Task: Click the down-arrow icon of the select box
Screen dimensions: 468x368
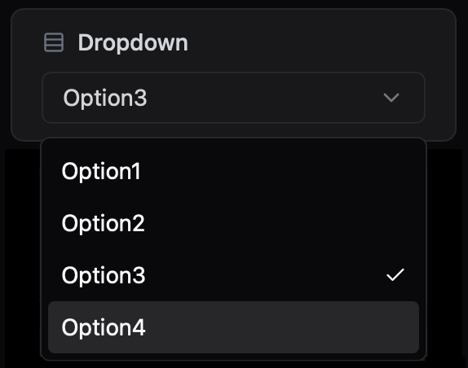Action: tap(391, 98)
